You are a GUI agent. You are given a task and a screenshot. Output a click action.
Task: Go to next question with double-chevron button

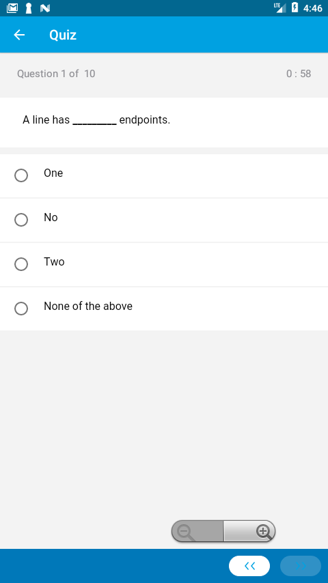click(301, 566)
